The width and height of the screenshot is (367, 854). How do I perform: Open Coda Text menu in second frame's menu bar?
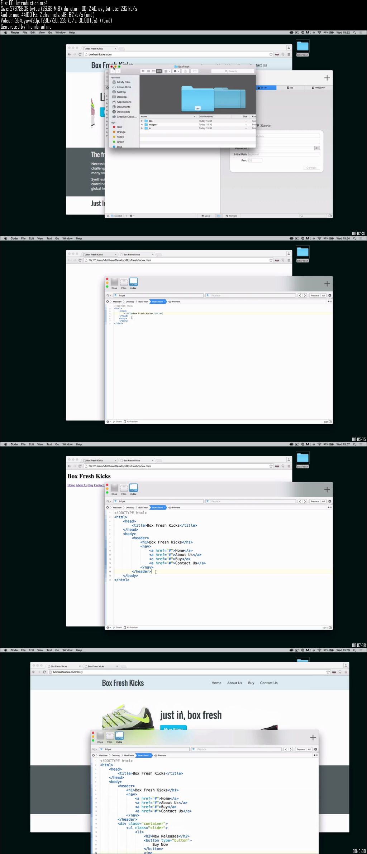(x=49, y=238)
